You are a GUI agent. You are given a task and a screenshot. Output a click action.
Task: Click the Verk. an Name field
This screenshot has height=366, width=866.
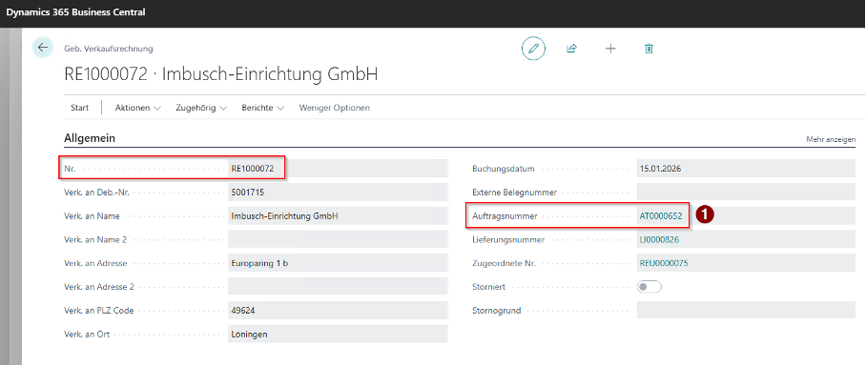338,215
